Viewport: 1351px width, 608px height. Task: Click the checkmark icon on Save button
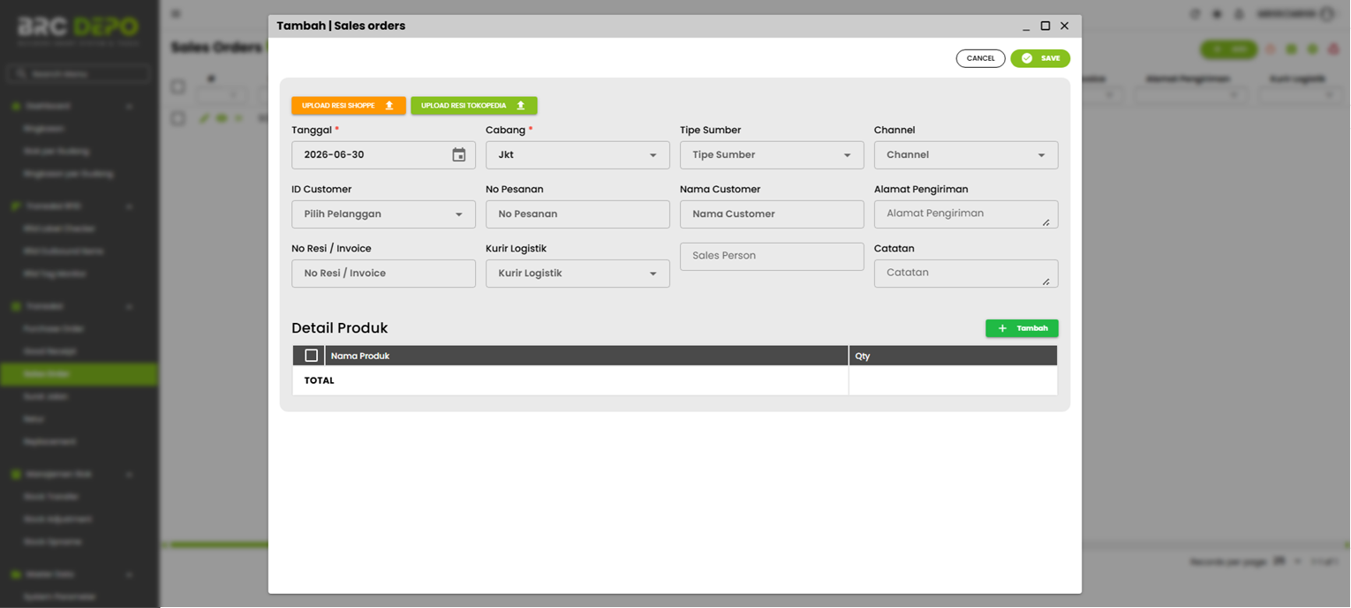coord(1027,58)
